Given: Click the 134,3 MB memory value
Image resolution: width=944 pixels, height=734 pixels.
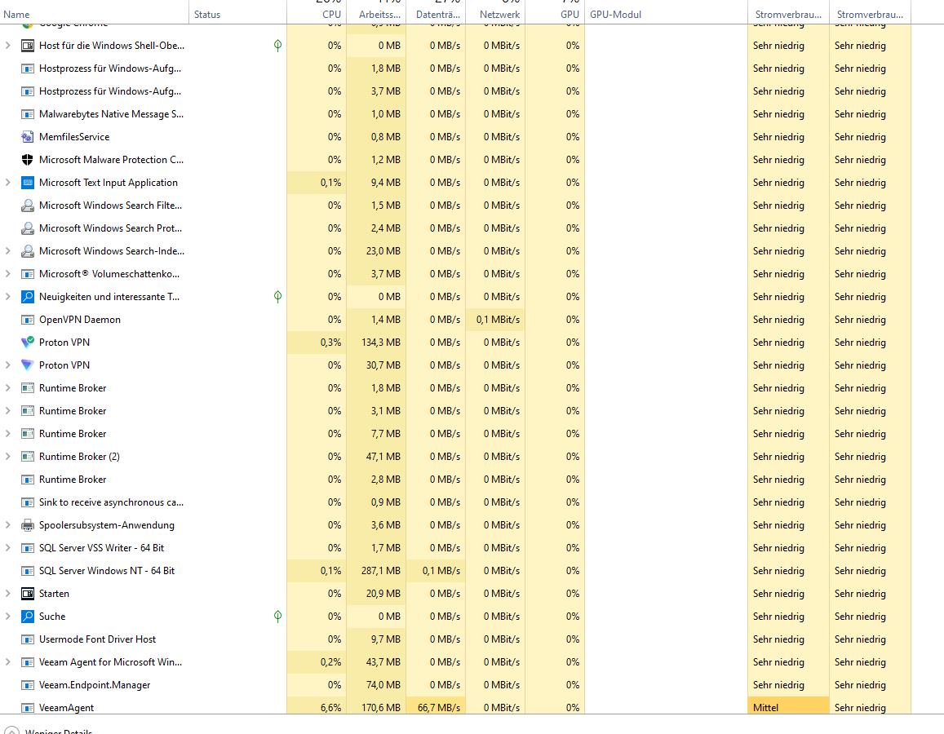Looking at the screenshot, I should [380, 343].
